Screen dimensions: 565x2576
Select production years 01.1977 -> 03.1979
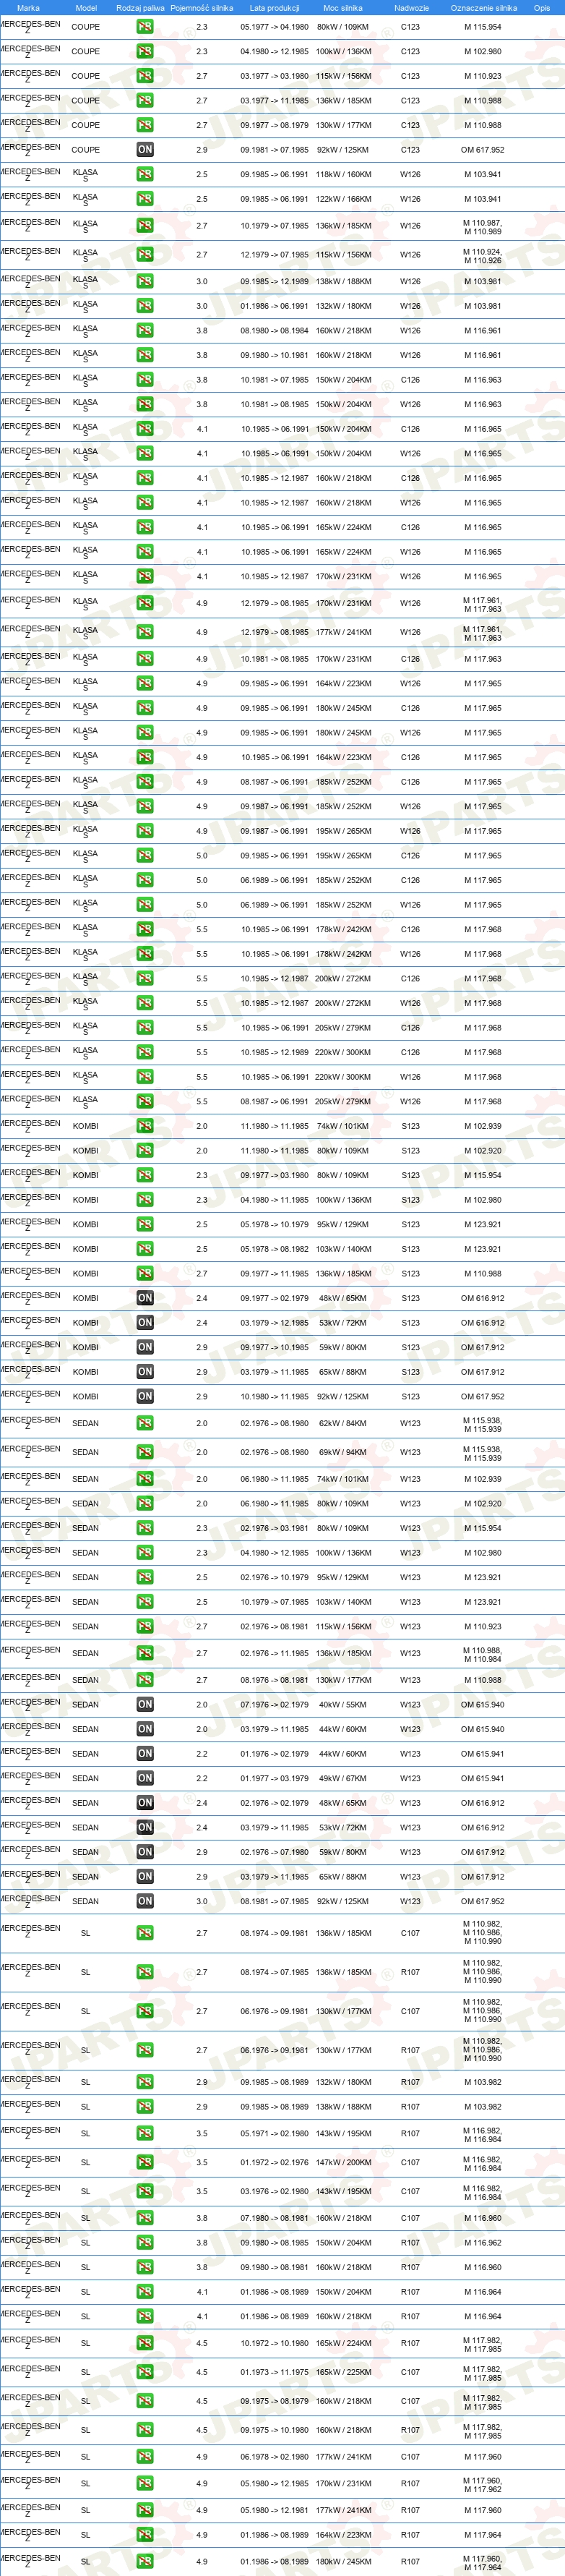tap(275, 1779)
